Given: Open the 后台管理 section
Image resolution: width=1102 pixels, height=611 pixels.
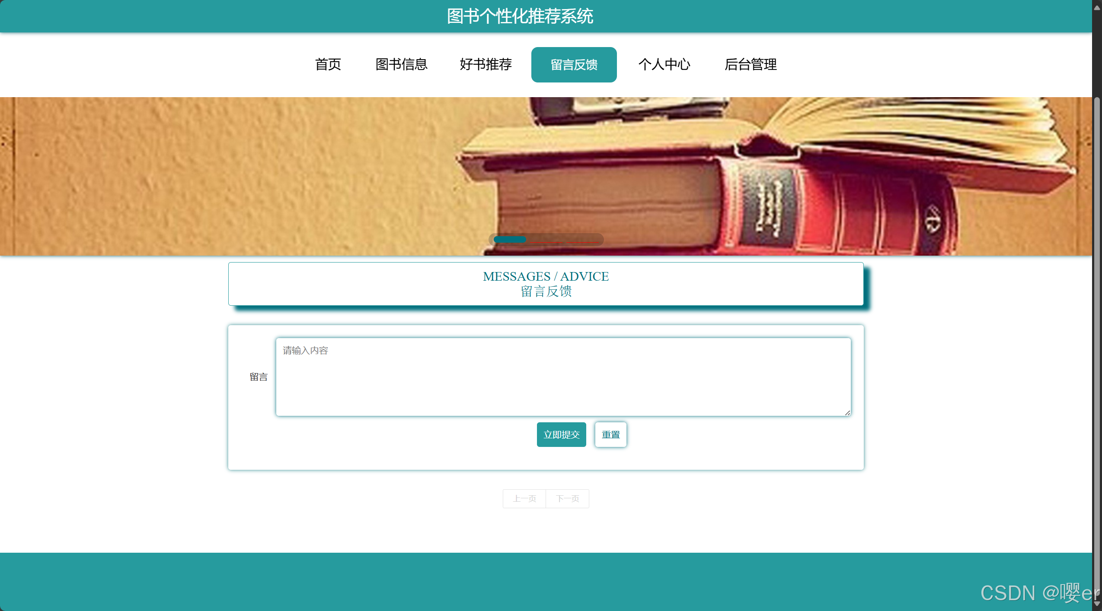Looking at the screenshot, I should [x=750, y=64].
